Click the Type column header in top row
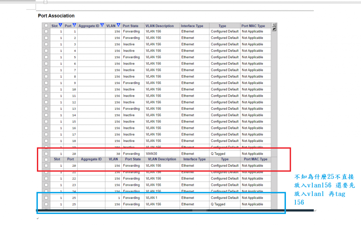This screenshot has width=361, height=226. pyautogui.click(x=222, y=26)
